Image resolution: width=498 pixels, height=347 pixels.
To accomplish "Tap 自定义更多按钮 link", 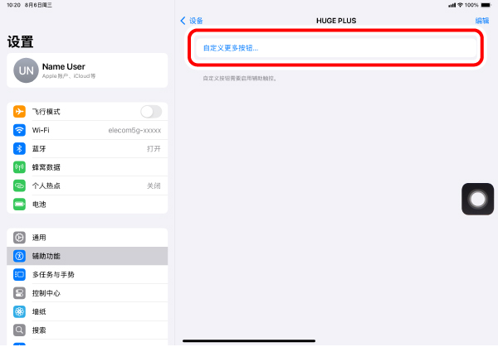I will click(x=231, y=48).
